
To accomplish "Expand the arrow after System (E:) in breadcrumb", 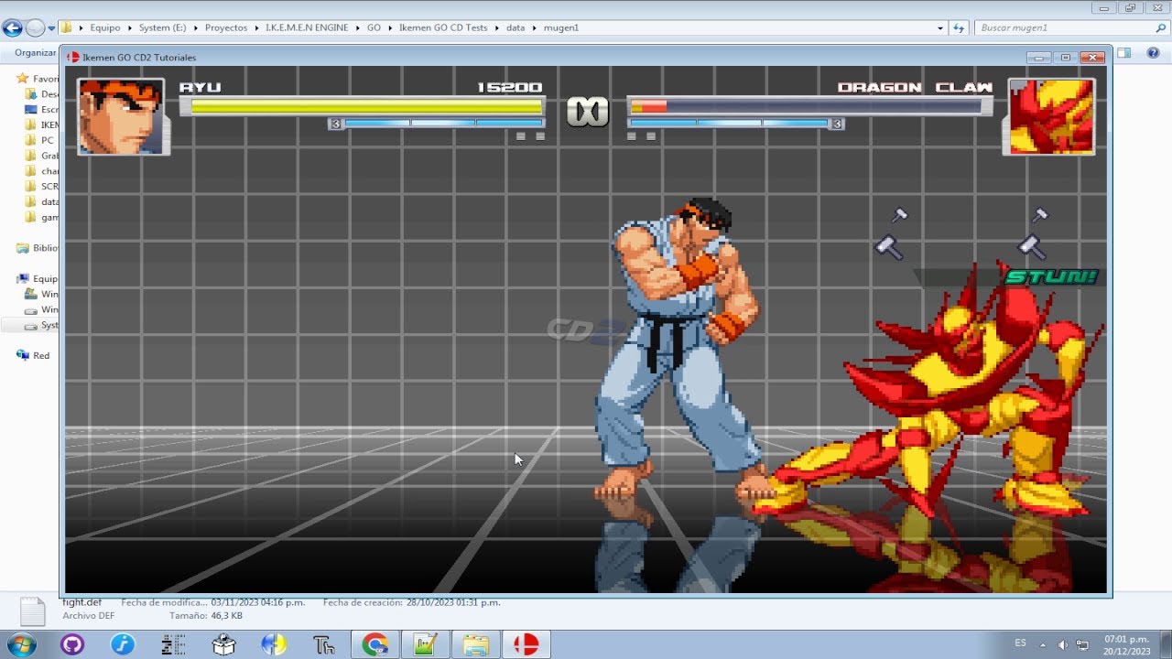I will click(195, 28).
